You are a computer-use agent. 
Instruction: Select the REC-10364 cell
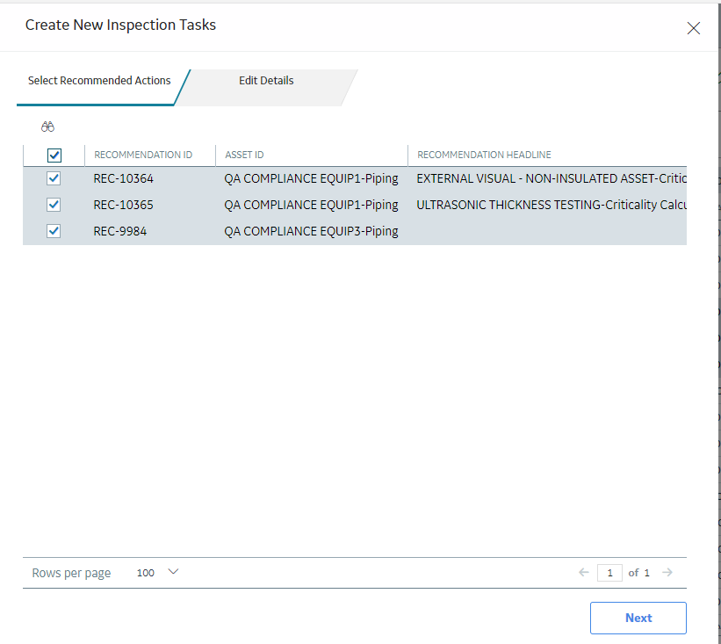123,178
